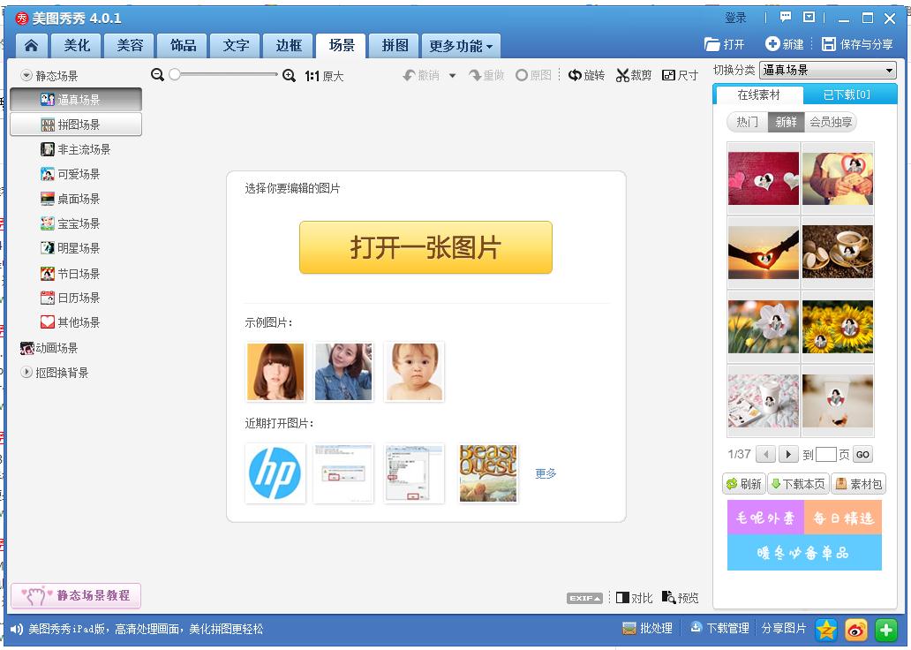Viewport: 911px width, 650px height.
Task: Click the 旋转 rotate tool
Action: pyautogui.click(x=587, y=76)
